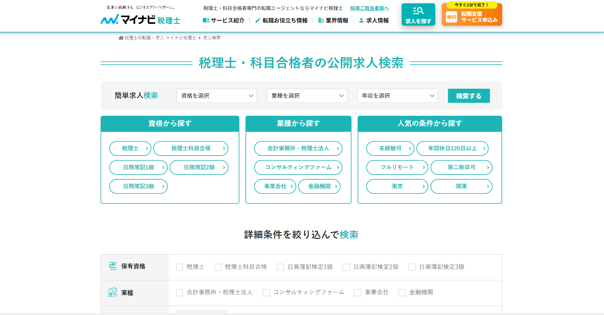Open the 求人情報 menu item
The image size is (604, 315).
click(x=377, y=20)
